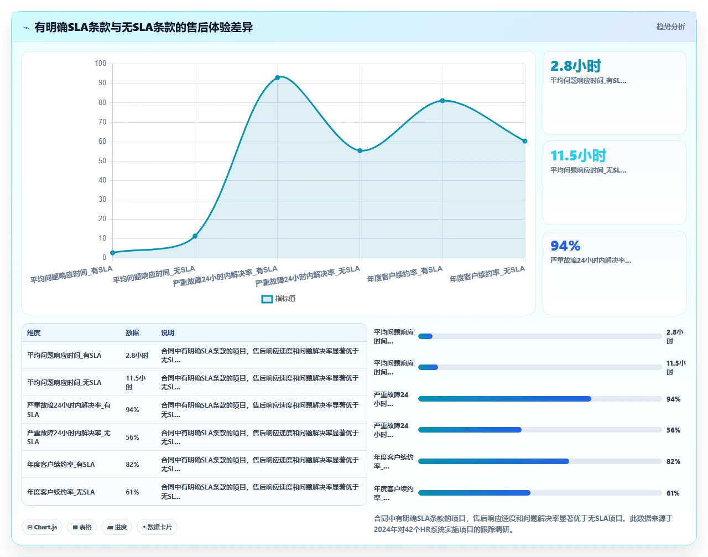The height and width of the screenshot is (557, 708).
Task: Select the 表格 tag chip
Action: 82,527
